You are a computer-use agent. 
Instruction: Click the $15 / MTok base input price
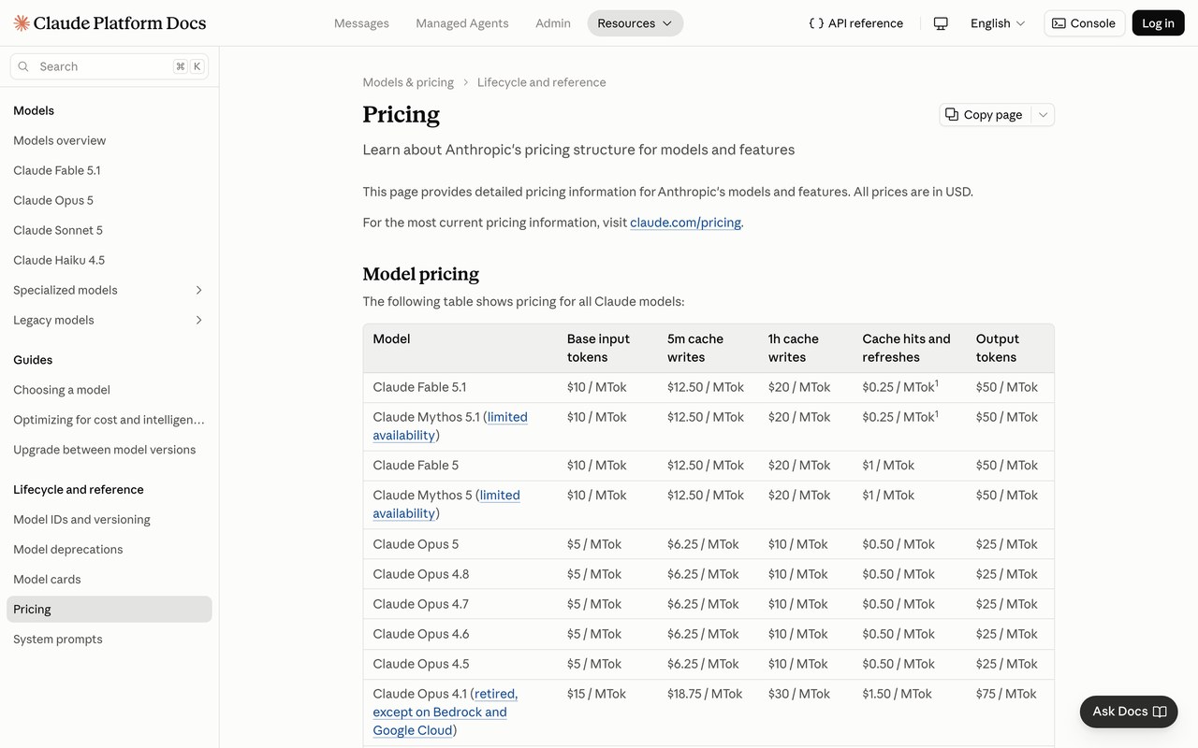click(597, 694)
